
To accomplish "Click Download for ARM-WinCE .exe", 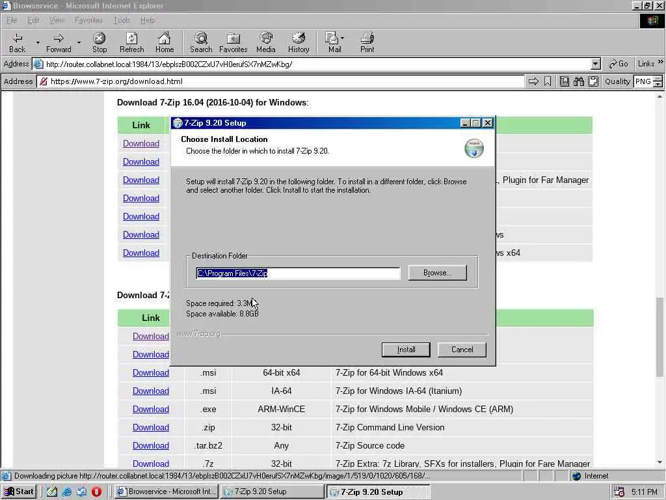I will [x=151, y=409].
